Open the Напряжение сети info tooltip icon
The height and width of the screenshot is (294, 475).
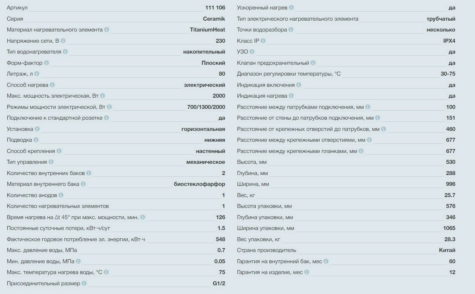pyautogui.click(x=63, y=41)
